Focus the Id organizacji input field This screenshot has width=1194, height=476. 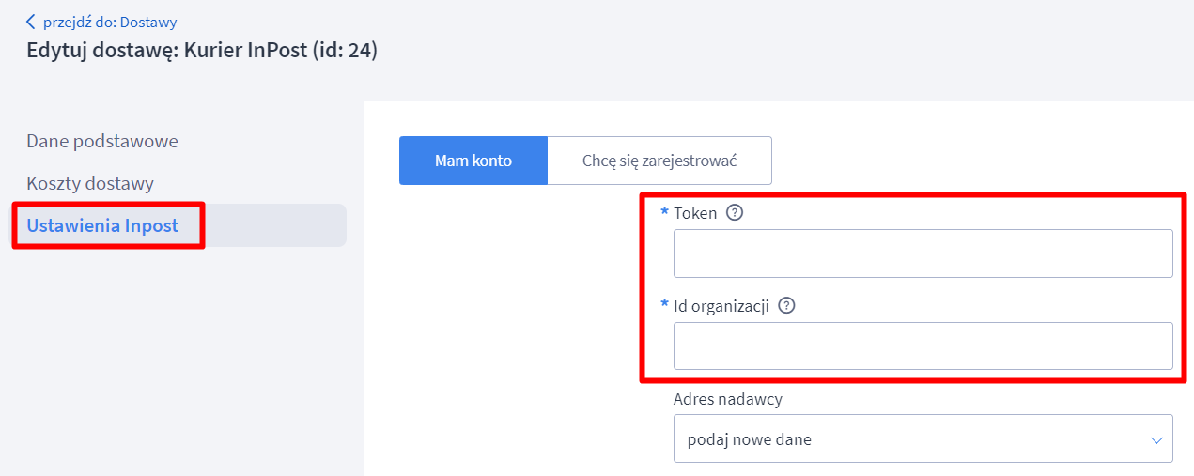click(x=923, y=345)
